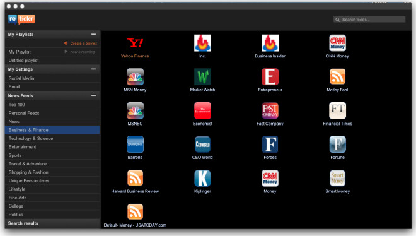Select the Top 100 feed category

tap(52, 105)
